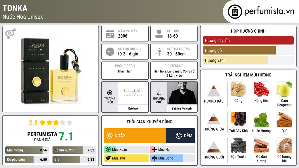
Task: Click the sillage icon beside Độ toả hương
Action: point(159,52)
